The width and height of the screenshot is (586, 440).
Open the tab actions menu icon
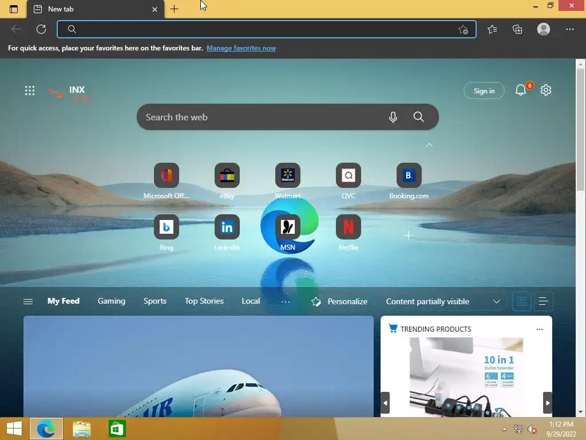pos(14,9)
